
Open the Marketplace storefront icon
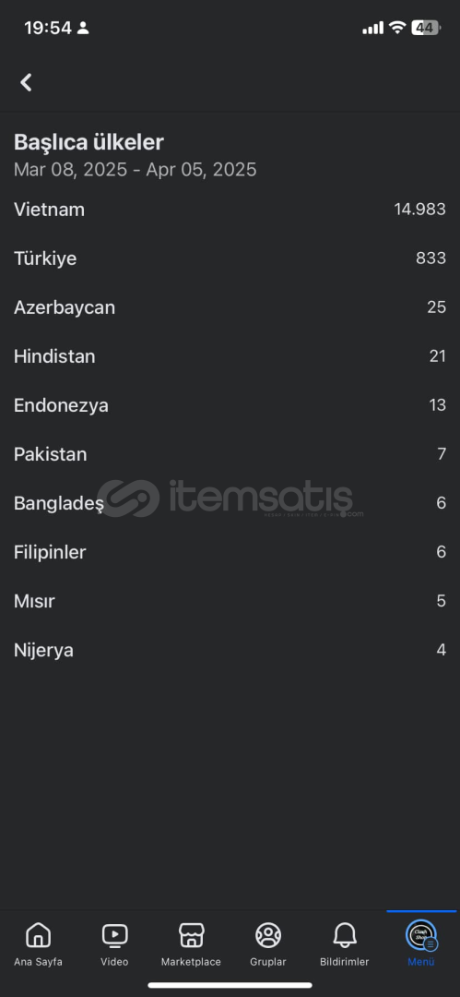coord(191,935)
